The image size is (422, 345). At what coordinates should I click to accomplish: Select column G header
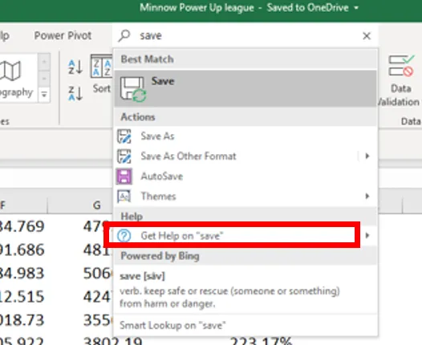coord(81,205)
